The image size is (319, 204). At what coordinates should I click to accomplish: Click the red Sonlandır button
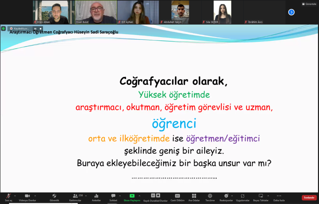(309, 197)
